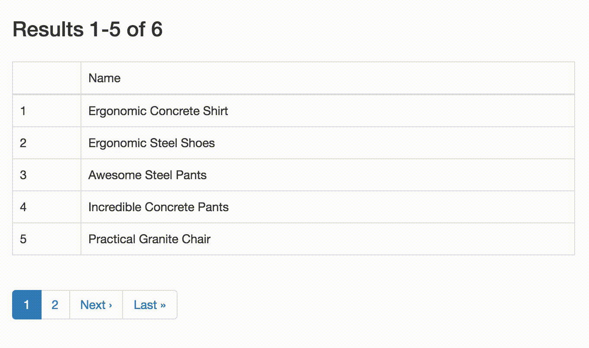
Task: Click the Name column header
Action: 328,78
